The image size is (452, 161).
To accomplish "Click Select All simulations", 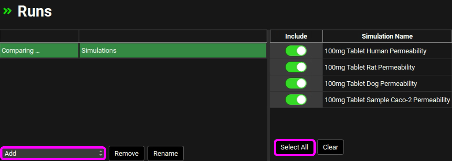I will click(294, 147).
